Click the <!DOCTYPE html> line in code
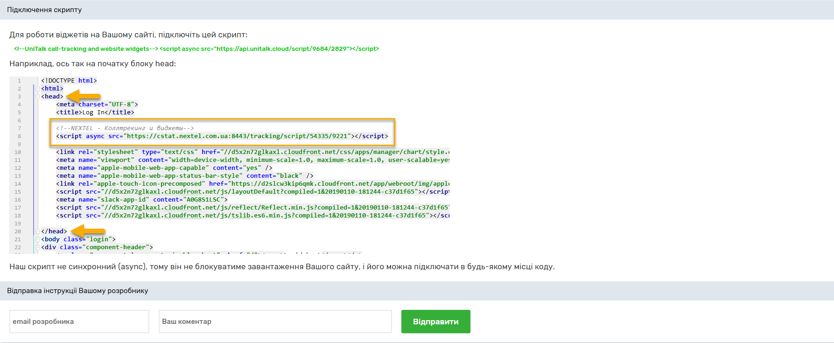Viewport: 834px width, 343px height. point(69,81)
